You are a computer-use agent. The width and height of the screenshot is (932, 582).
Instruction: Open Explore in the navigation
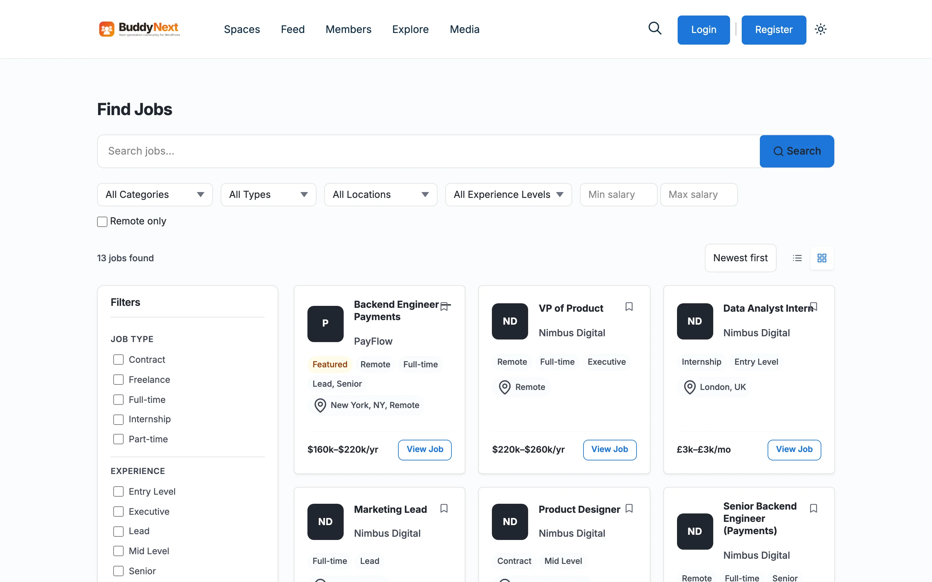(x=410, y=29)
